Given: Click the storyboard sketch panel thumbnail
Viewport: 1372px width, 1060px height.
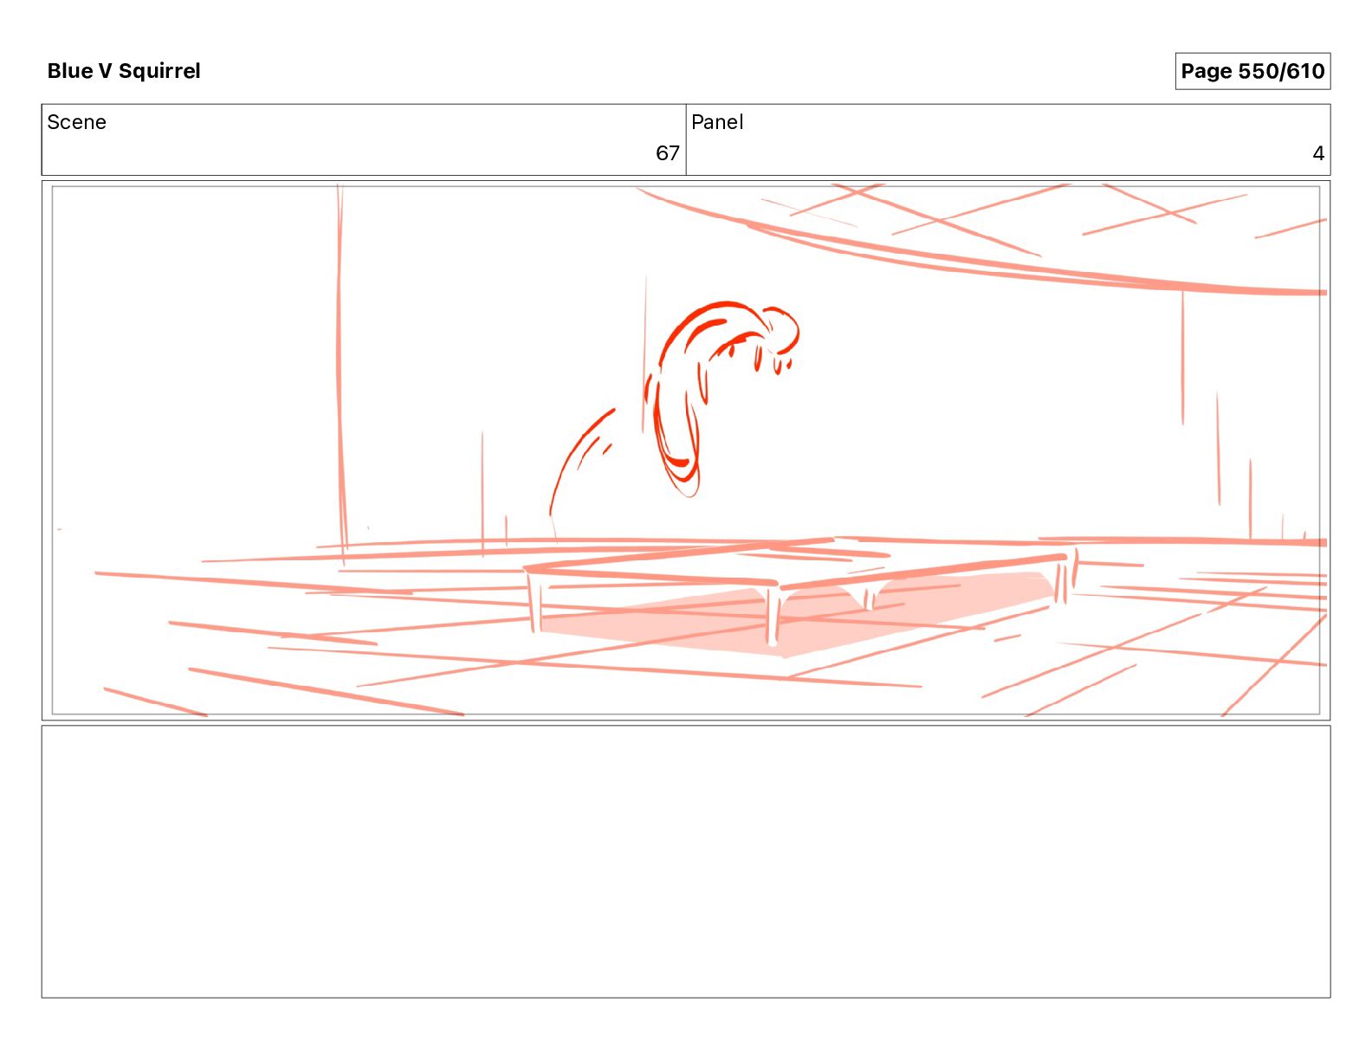Looking at the screenshot, I should pos(686,450).
